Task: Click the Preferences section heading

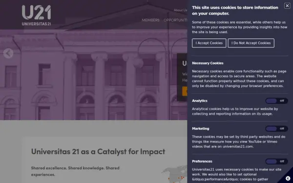Action: click(x=202, y=162)
